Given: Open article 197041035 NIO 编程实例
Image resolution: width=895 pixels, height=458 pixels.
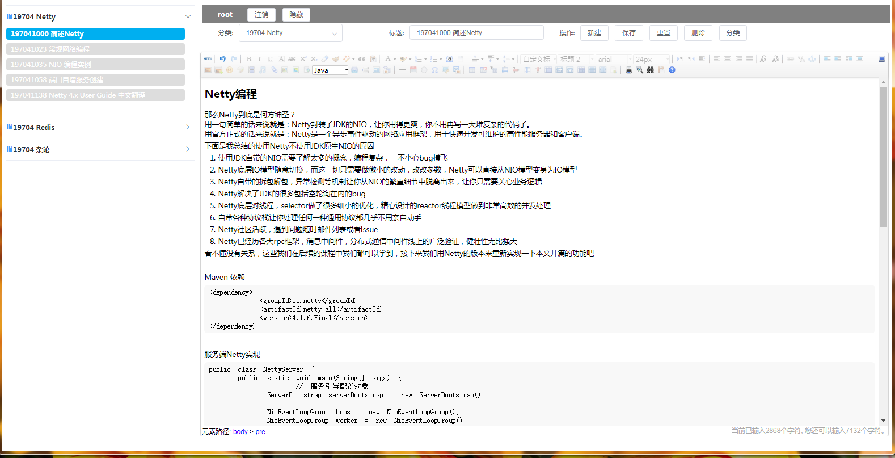Looking at the screenshot, I should (x=95, y=64).
